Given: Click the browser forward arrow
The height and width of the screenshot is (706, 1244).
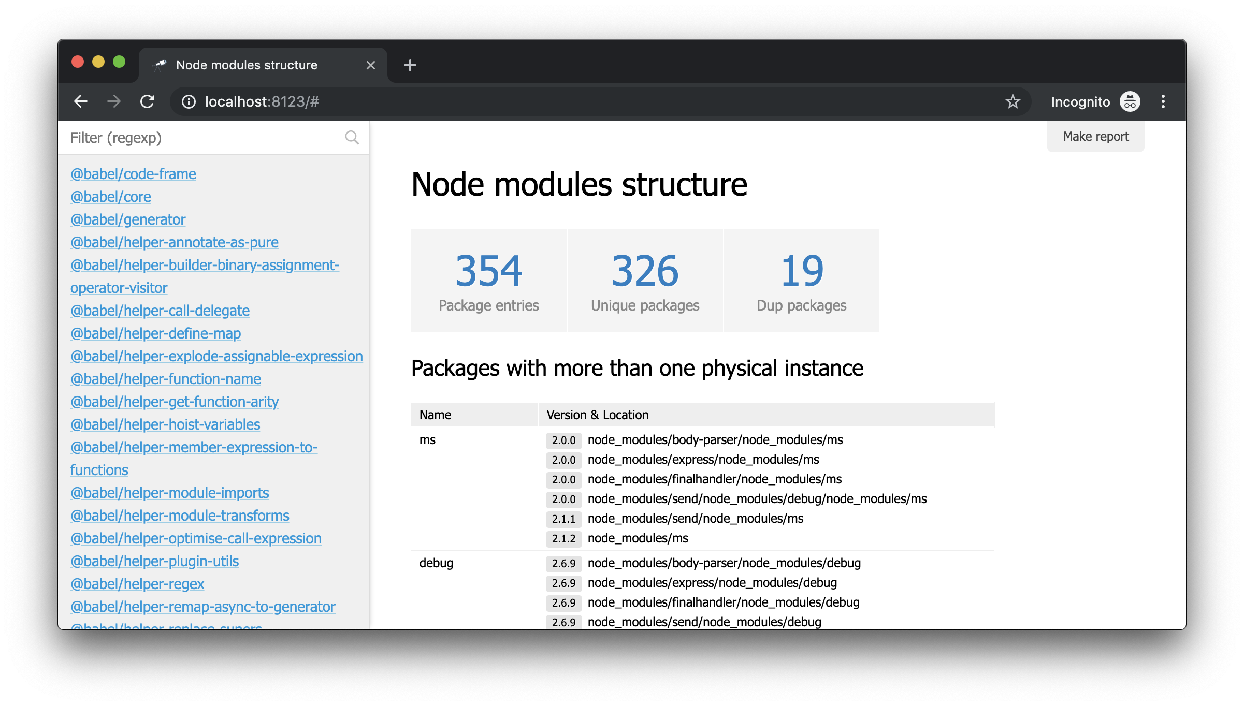Looking at the screenshot, I should pyautogui.click(x=114, y=101).
